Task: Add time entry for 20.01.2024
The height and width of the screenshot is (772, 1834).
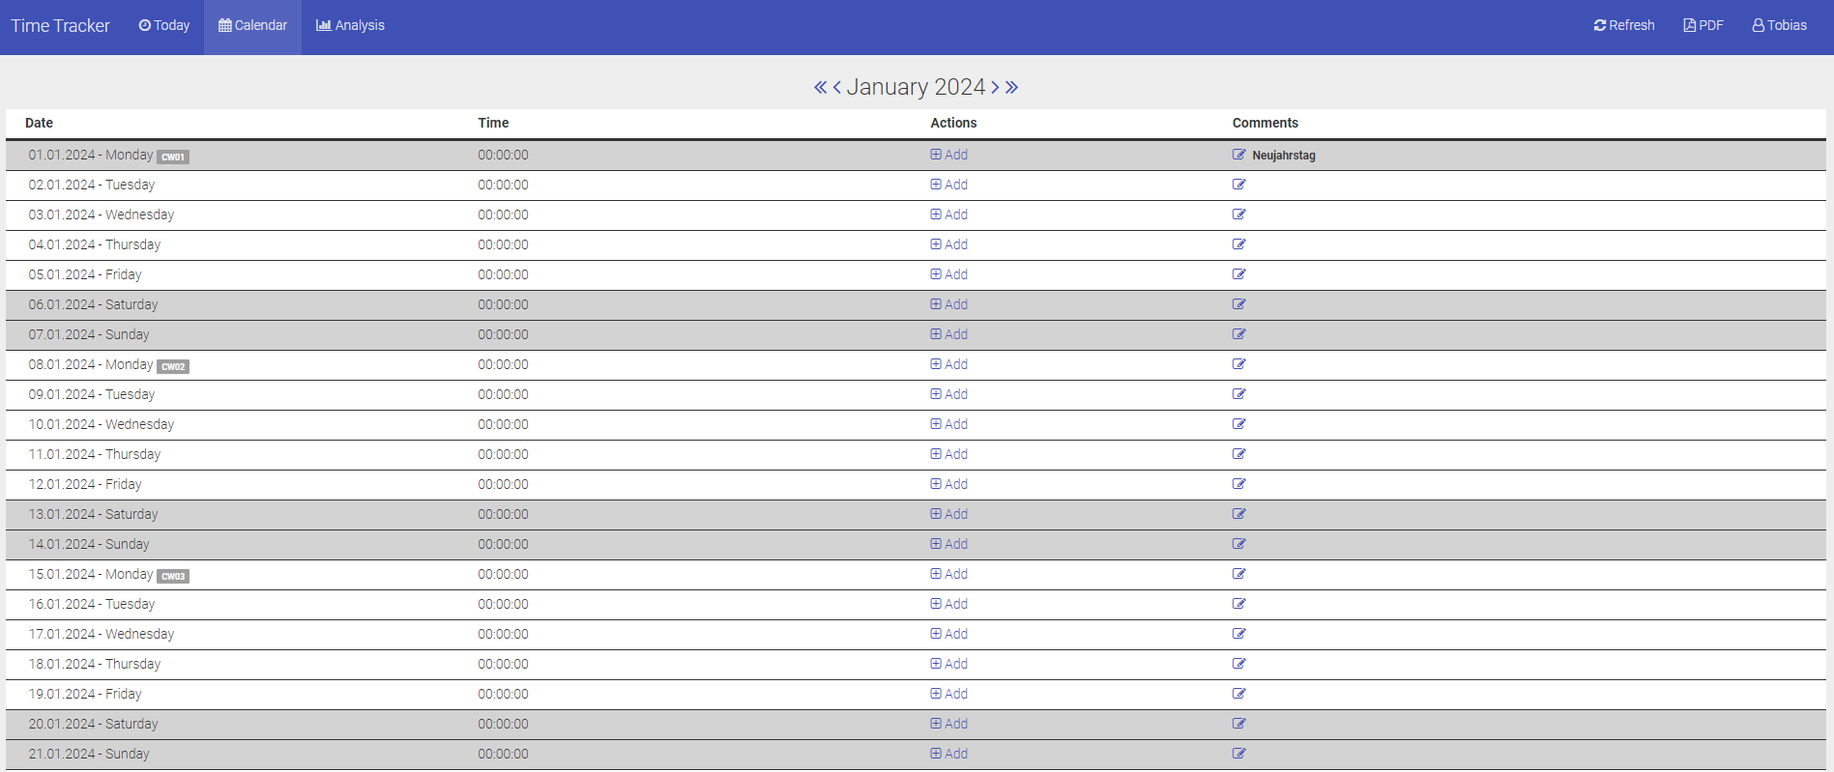Action: [949, 724]
